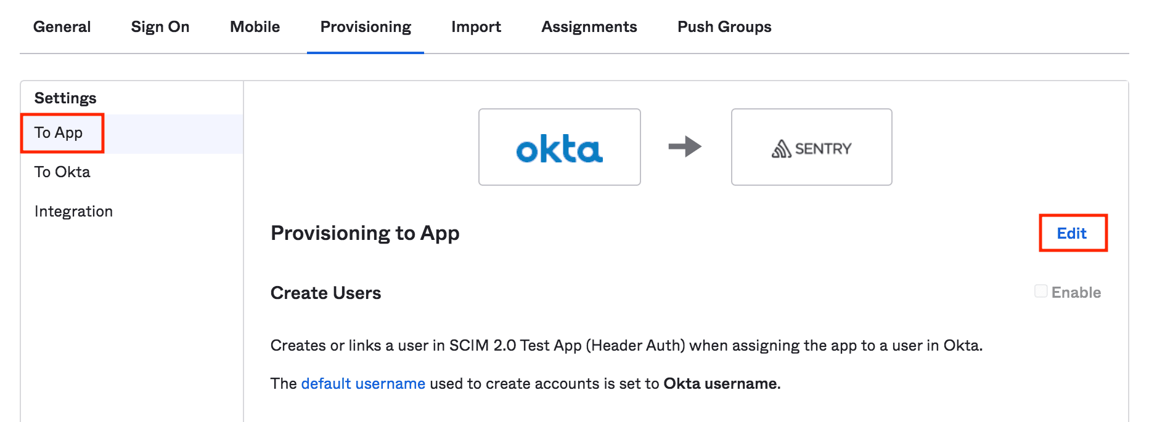Switch to the General tab
This screenshot has height=422, width=1149.
(x=62, y=26)
